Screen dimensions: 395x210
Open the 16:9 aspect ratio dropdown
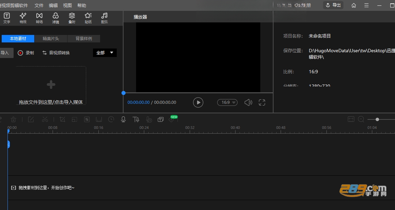[227, 102]
